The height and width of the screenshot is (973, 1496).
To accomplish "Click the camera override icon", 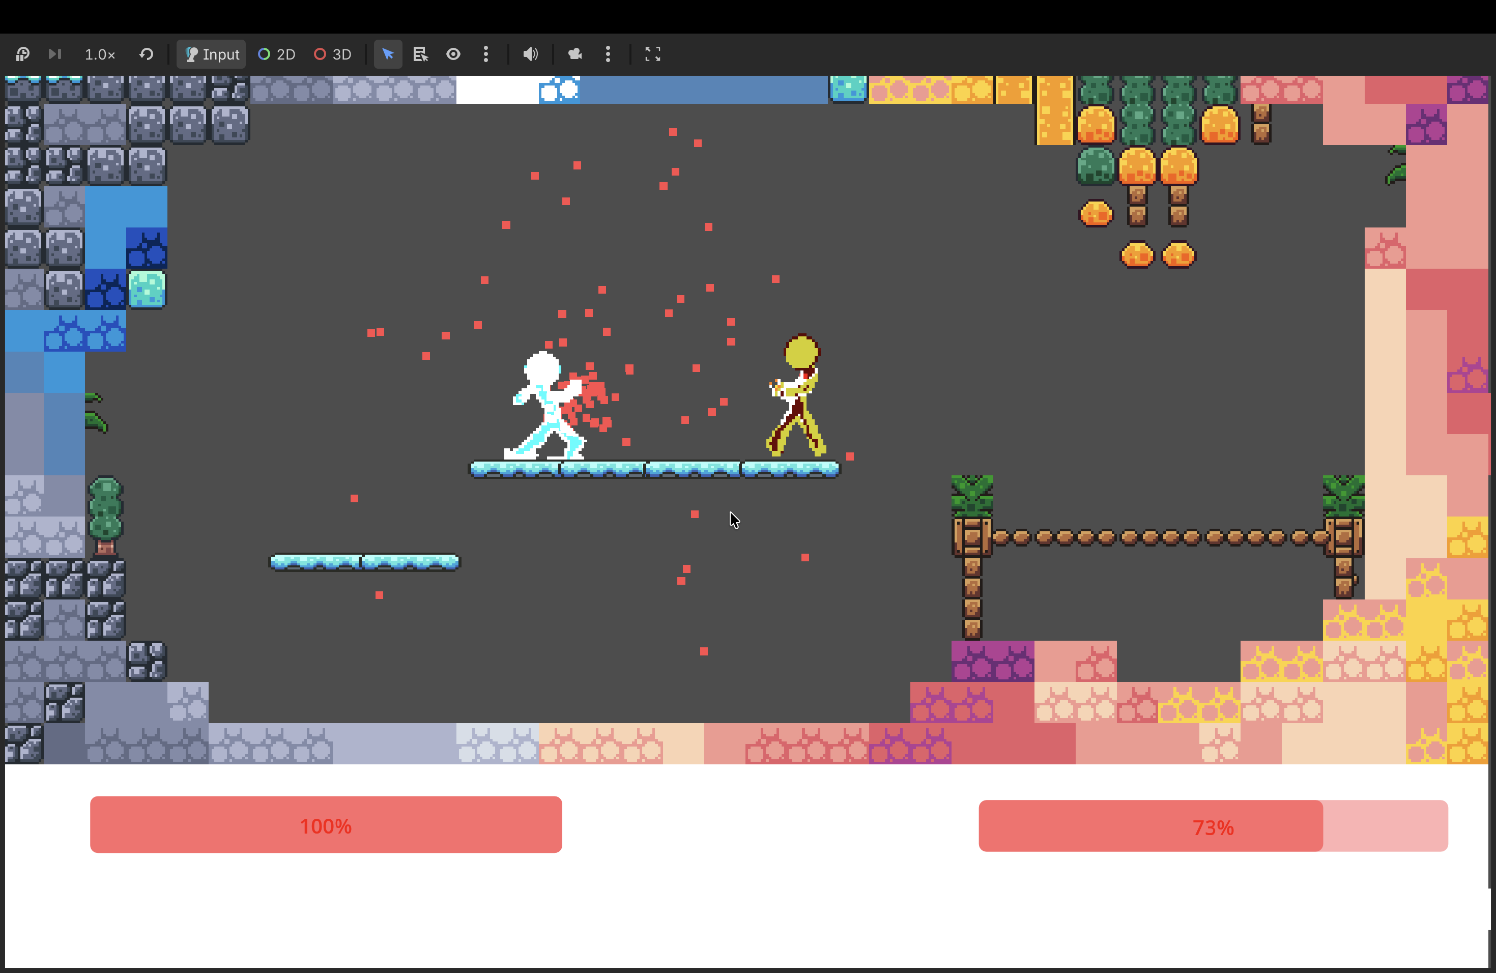I will (575, 54).
